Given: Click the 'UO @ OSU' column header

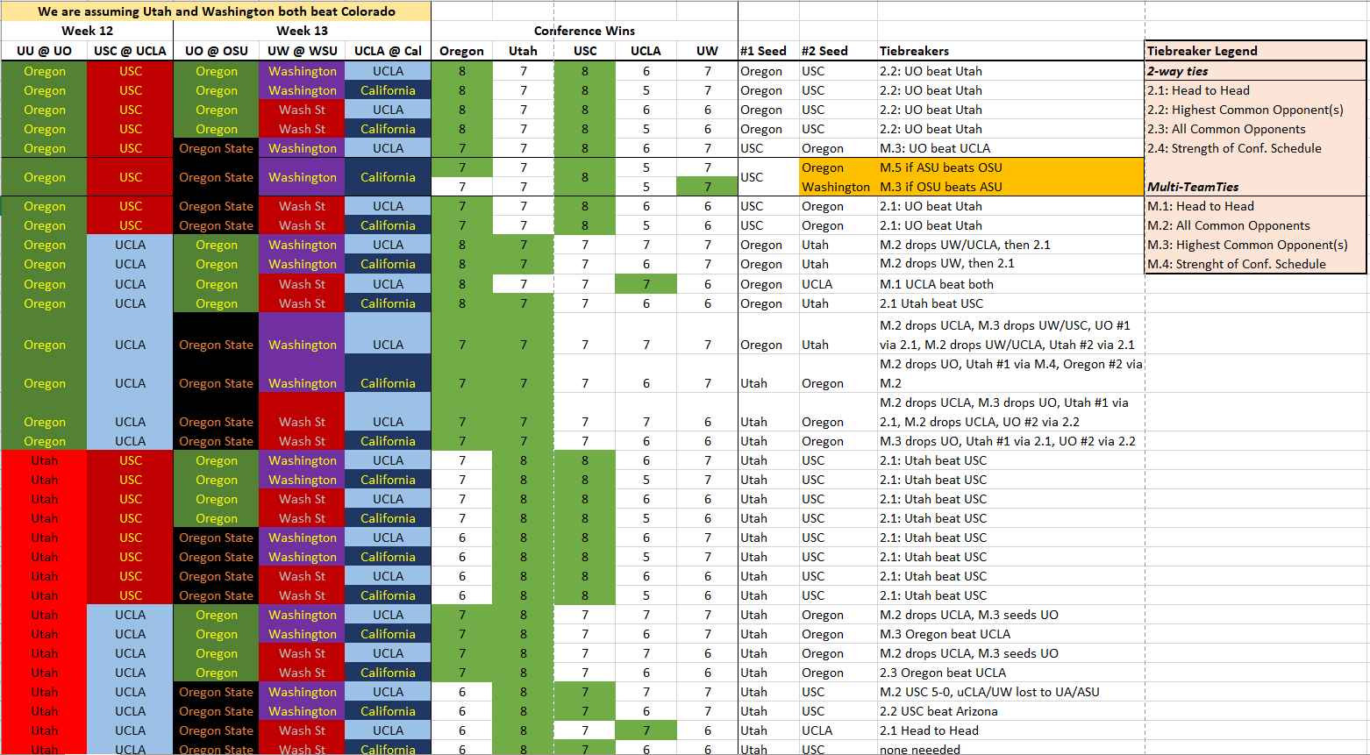Looking at the screenshot, I should click(217, 51).
